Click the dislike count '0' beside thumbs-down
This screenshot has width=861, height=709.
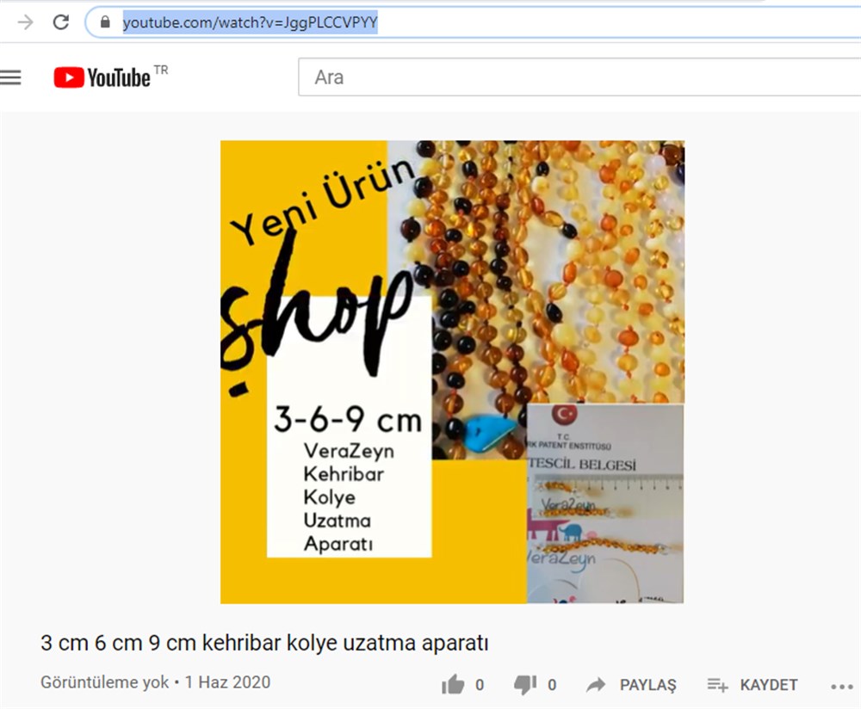[x=552, y=685]
